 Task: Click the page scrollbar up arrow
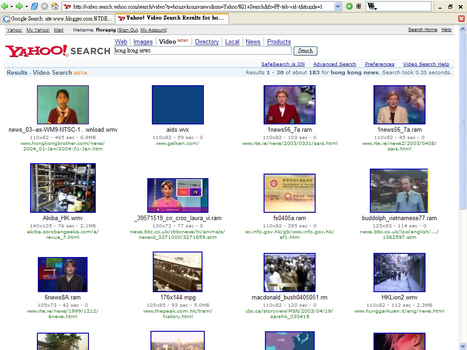(462, 29)
